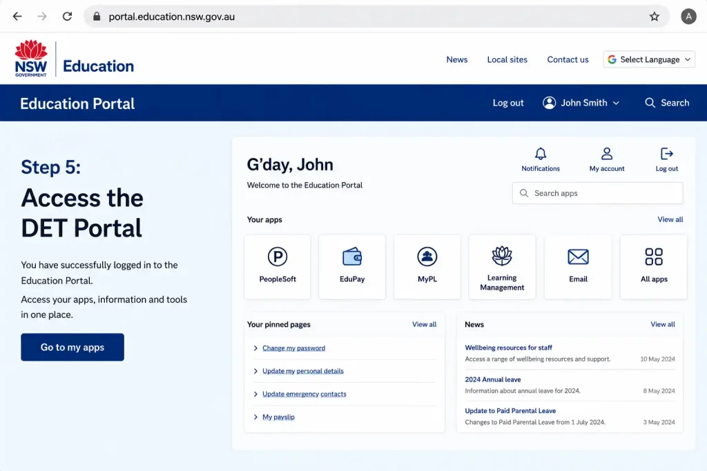Open the browser profile avatar A
The image size is (707, 471).
(688, 17)
